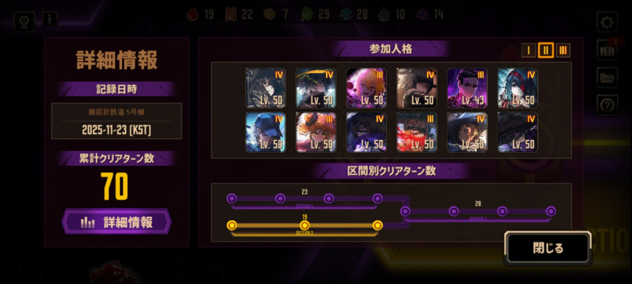632x284 pixels.
Task: Click the medal icon at top left
Action: pyautogui.click(x=24, y=22)
